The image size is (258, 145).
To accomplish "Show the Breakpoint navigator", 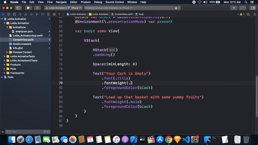I will point(43,14).
